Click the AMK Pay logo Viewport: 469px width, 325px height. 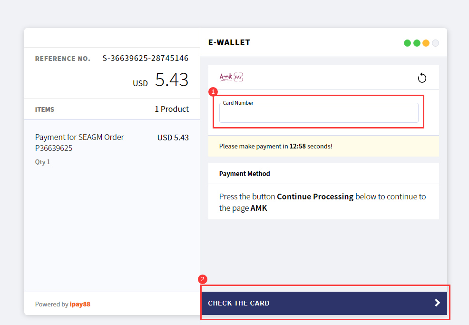pyautogui.click(x=231, y=77)
